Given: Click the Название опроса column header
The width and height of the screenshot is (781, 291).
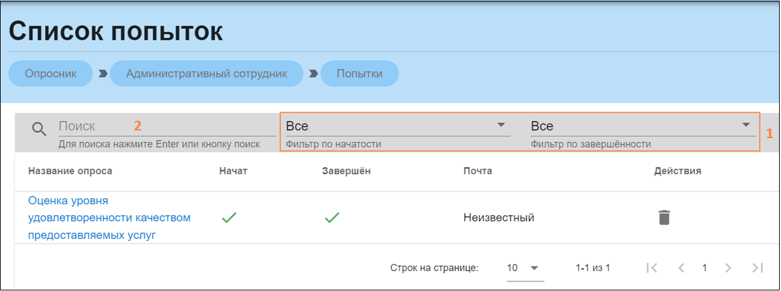Looking at the screenshot, I should click(70, 171).
